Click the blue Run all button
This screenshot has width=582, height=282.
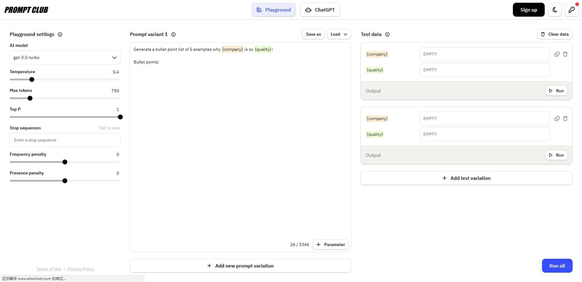[x=557, y=266]
